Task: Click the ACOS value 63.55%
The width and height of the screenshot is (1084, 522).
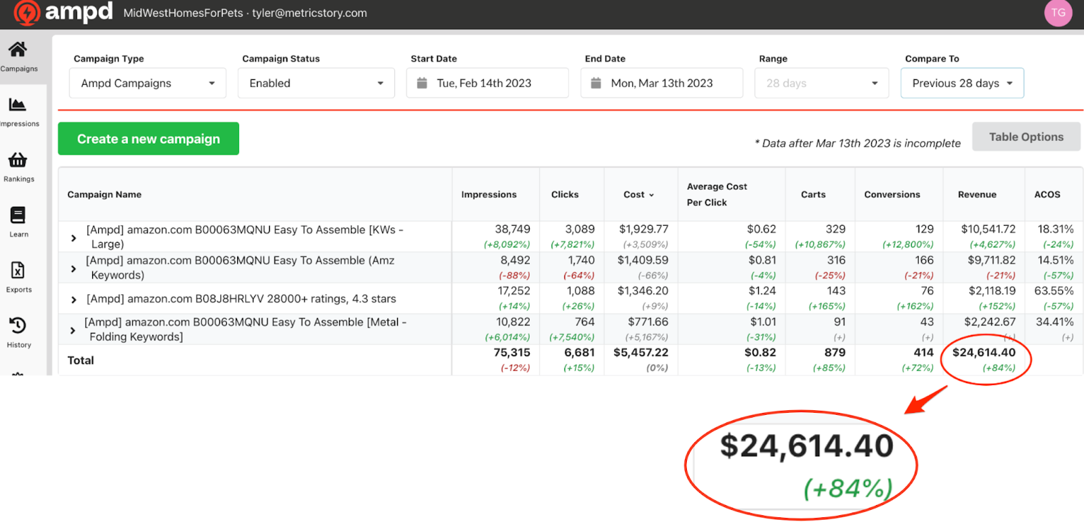Action: (x=1054, y=291)
